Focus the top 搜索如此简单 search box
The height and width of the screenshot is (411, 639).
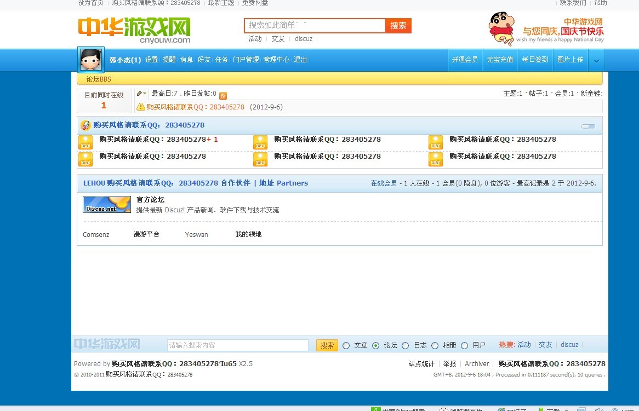pos(315,25)
